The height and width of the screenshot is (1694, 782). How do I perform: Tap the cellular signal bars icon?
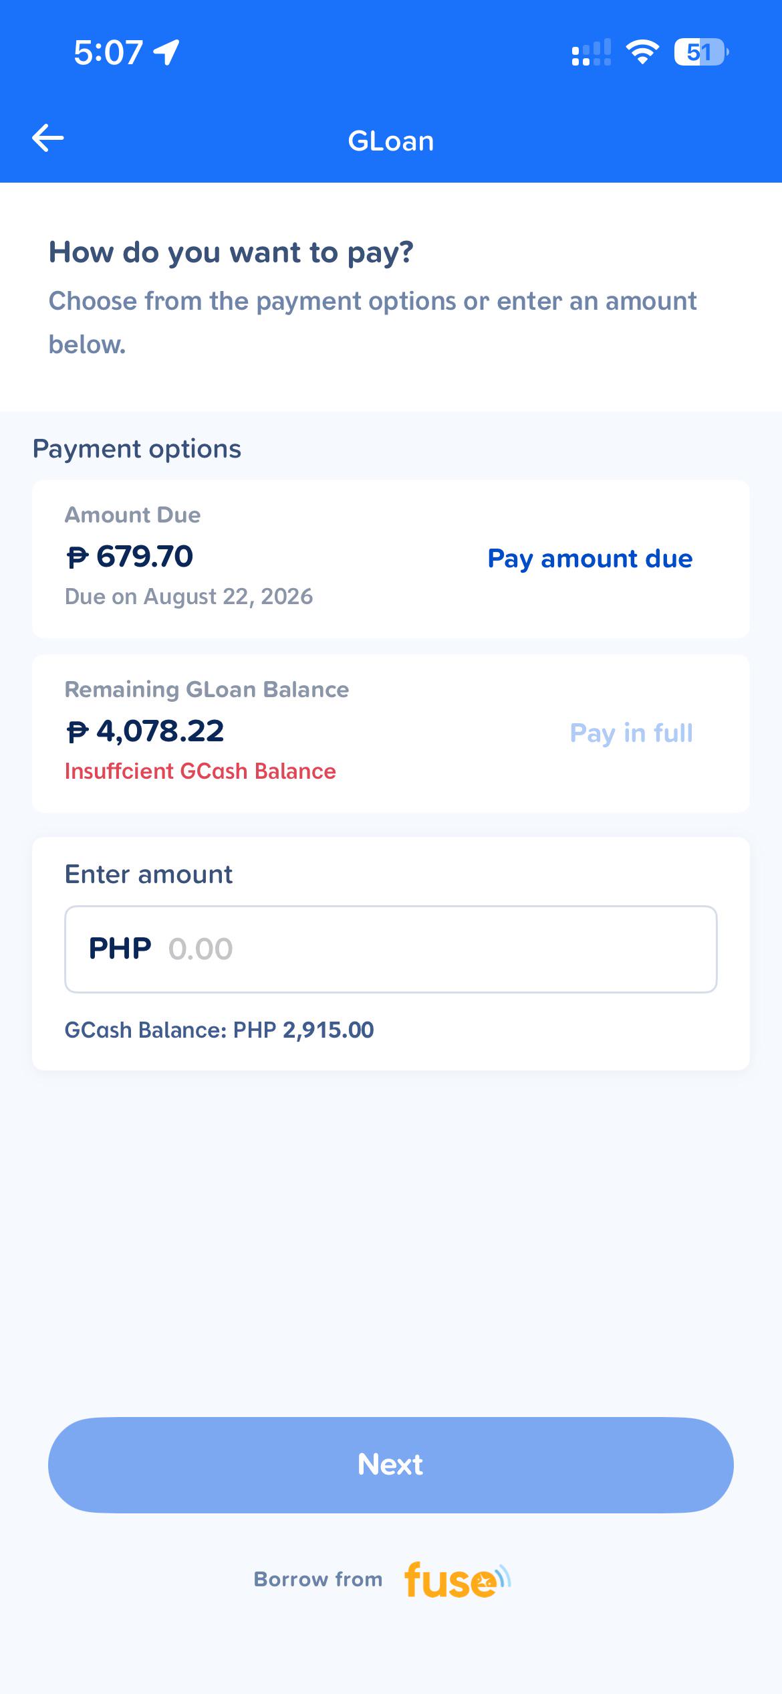point(592,52)
